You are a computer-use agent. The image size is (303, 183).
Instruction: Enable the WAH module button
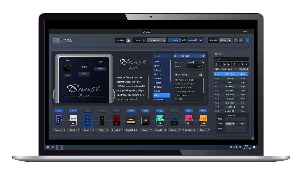(x=102, y=110)
